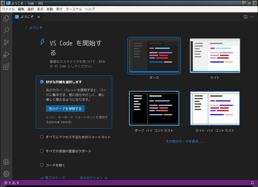The image size is (258, 187).
Task: Click その他のテーマを表示... link
Action: click(x=185, y=141)
